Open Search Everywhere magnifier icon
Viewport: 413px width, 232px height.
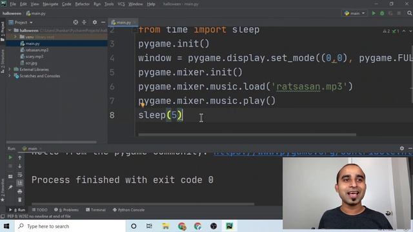(410, 13)
